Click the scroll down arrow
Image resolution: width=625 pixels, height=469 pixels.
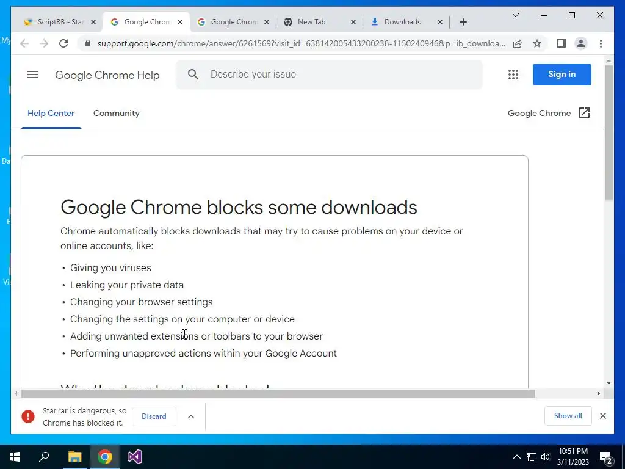609,383
